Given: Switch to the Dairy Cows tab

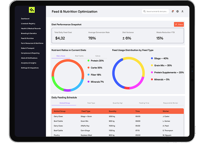Looking at the screenshot, I should [x=61, y=56].
